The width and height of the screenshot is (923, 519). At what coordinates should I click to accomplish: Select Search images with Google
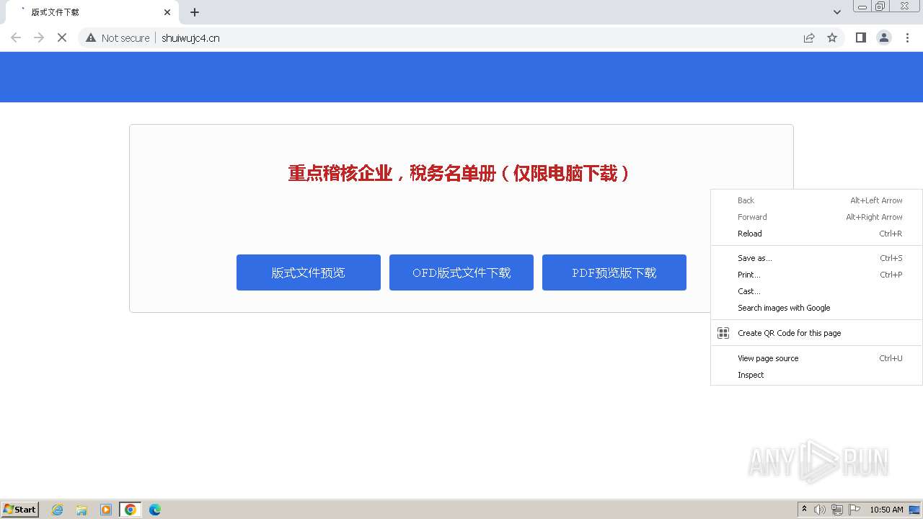(x=816, y=308)
